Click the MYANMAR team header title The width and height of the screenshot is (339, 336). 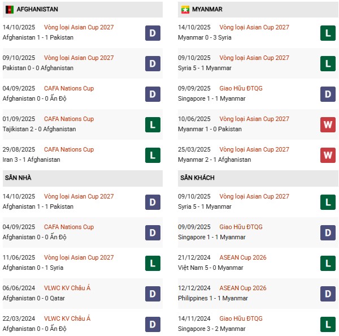[x=207, y=10]
